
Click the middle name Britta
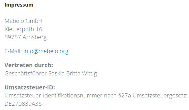pyautogui.click(x=73, y=74)
